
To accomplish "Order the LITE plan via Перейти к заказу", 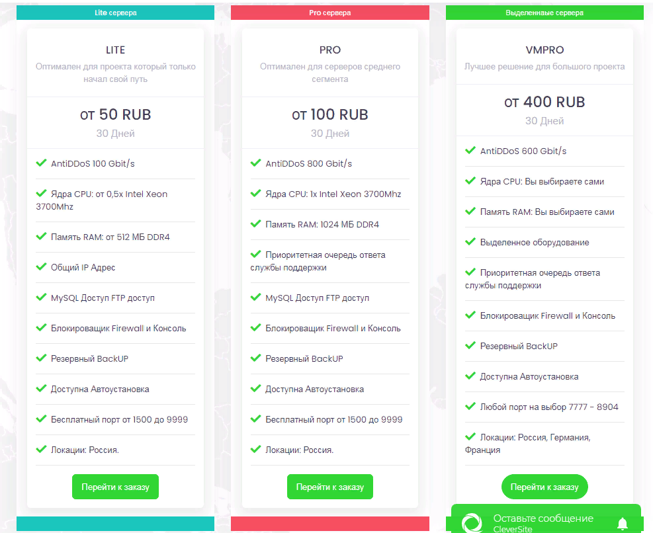I will coord(115,487).
